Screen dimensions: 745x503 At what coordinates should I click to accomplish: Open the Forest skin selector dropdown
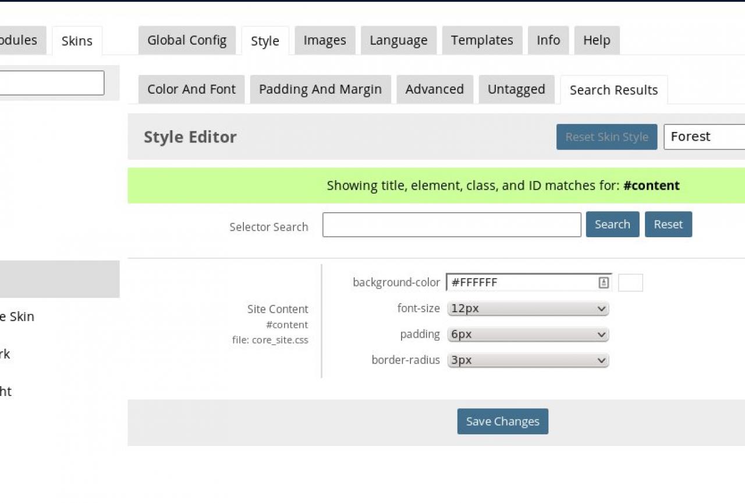[x=704, y=137]
